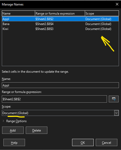Click the $Sheet2.$B$4 range cell

[44, 24]
